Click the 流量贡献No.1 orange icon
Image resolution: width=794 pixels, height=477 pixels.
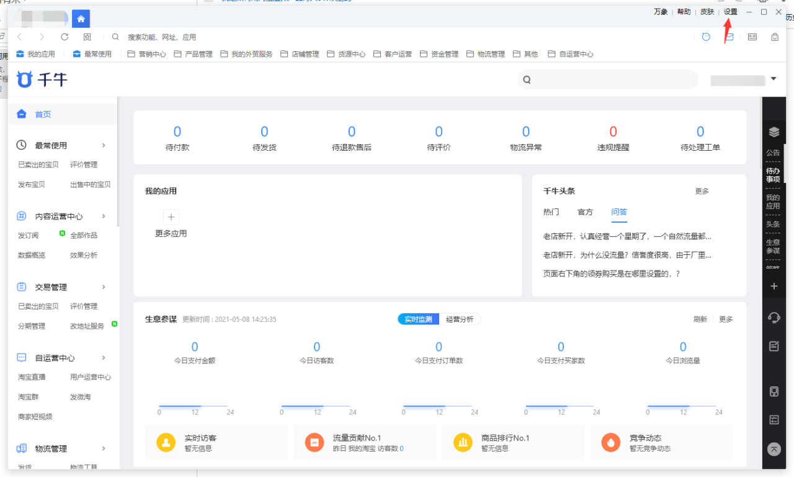coord(314,442)
